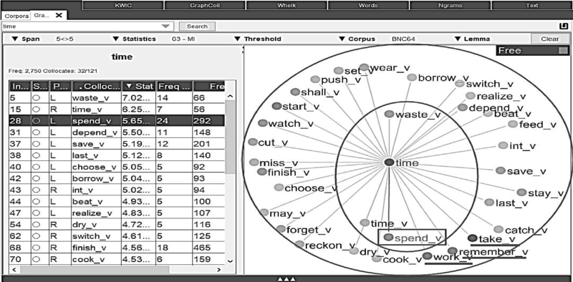Click the forget_v graph node
This screenshot has height=282, width=573.
click(x=281, y=229)
